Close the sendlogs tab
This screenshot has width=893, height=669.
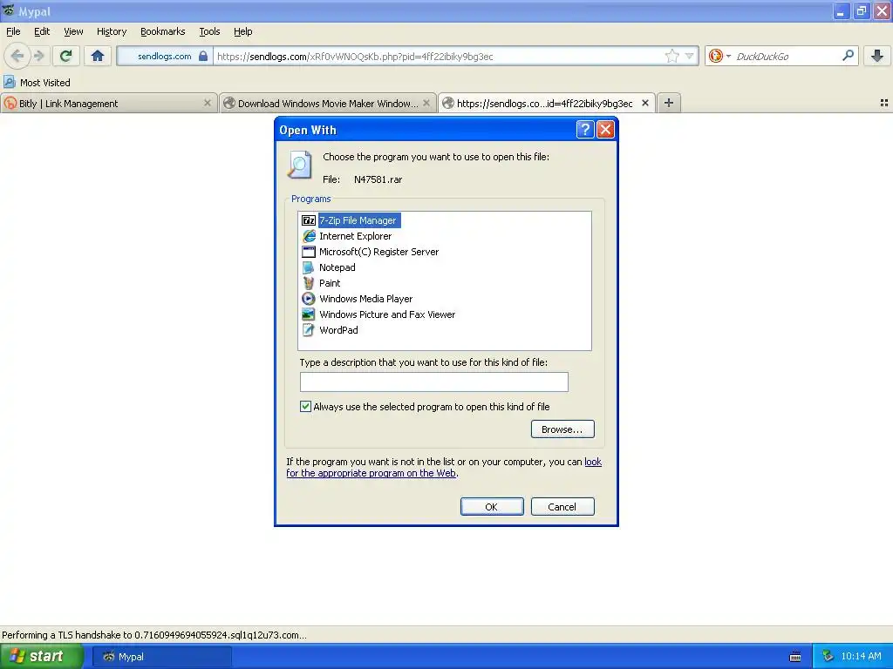click(645, 103)
